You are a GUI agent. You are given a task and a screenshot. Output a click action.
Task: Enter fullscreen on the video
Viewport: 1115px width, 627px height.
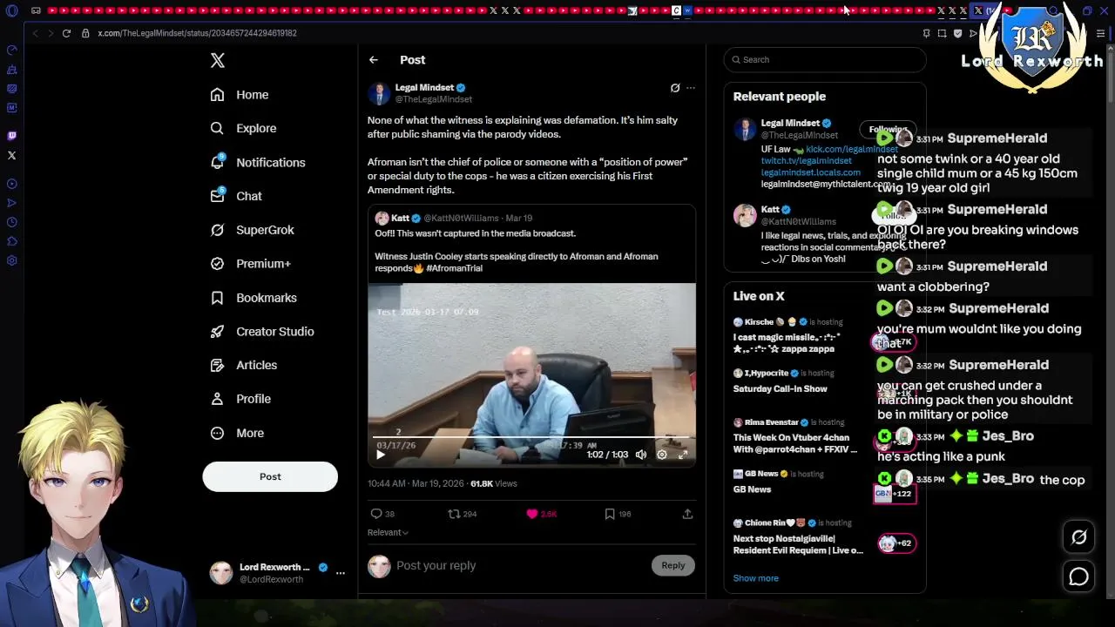coord(683,455)
